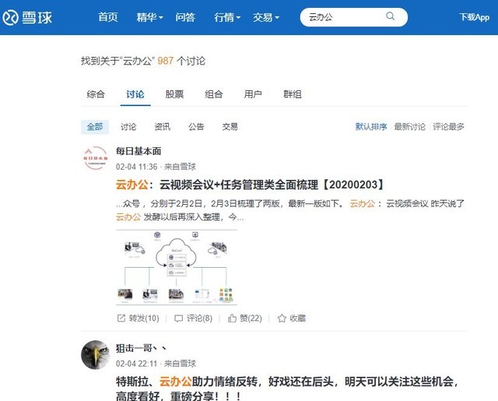Click the 评论 comment bubble icon

[x=178, y=318]
